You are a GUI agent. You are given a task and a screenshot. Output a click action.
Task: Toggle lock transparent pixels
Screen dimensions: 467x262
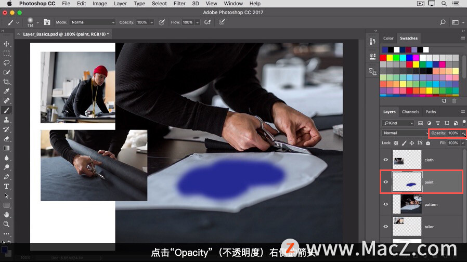point(396,143)
